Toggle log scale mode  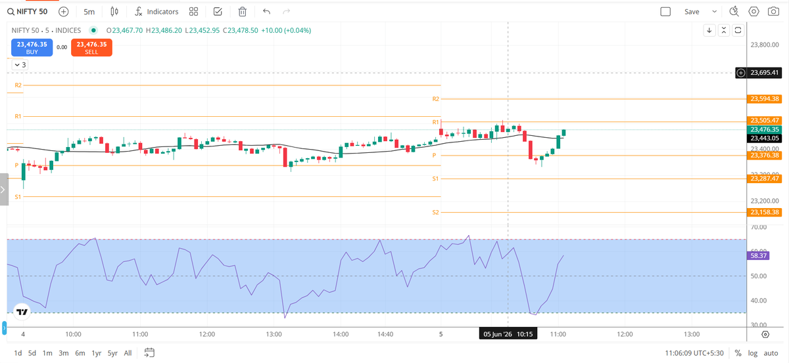coord(752,352)
